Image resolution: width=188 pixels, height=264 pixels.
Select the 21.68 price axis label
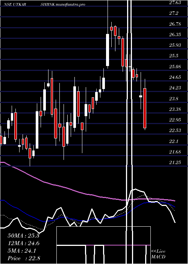175,152
